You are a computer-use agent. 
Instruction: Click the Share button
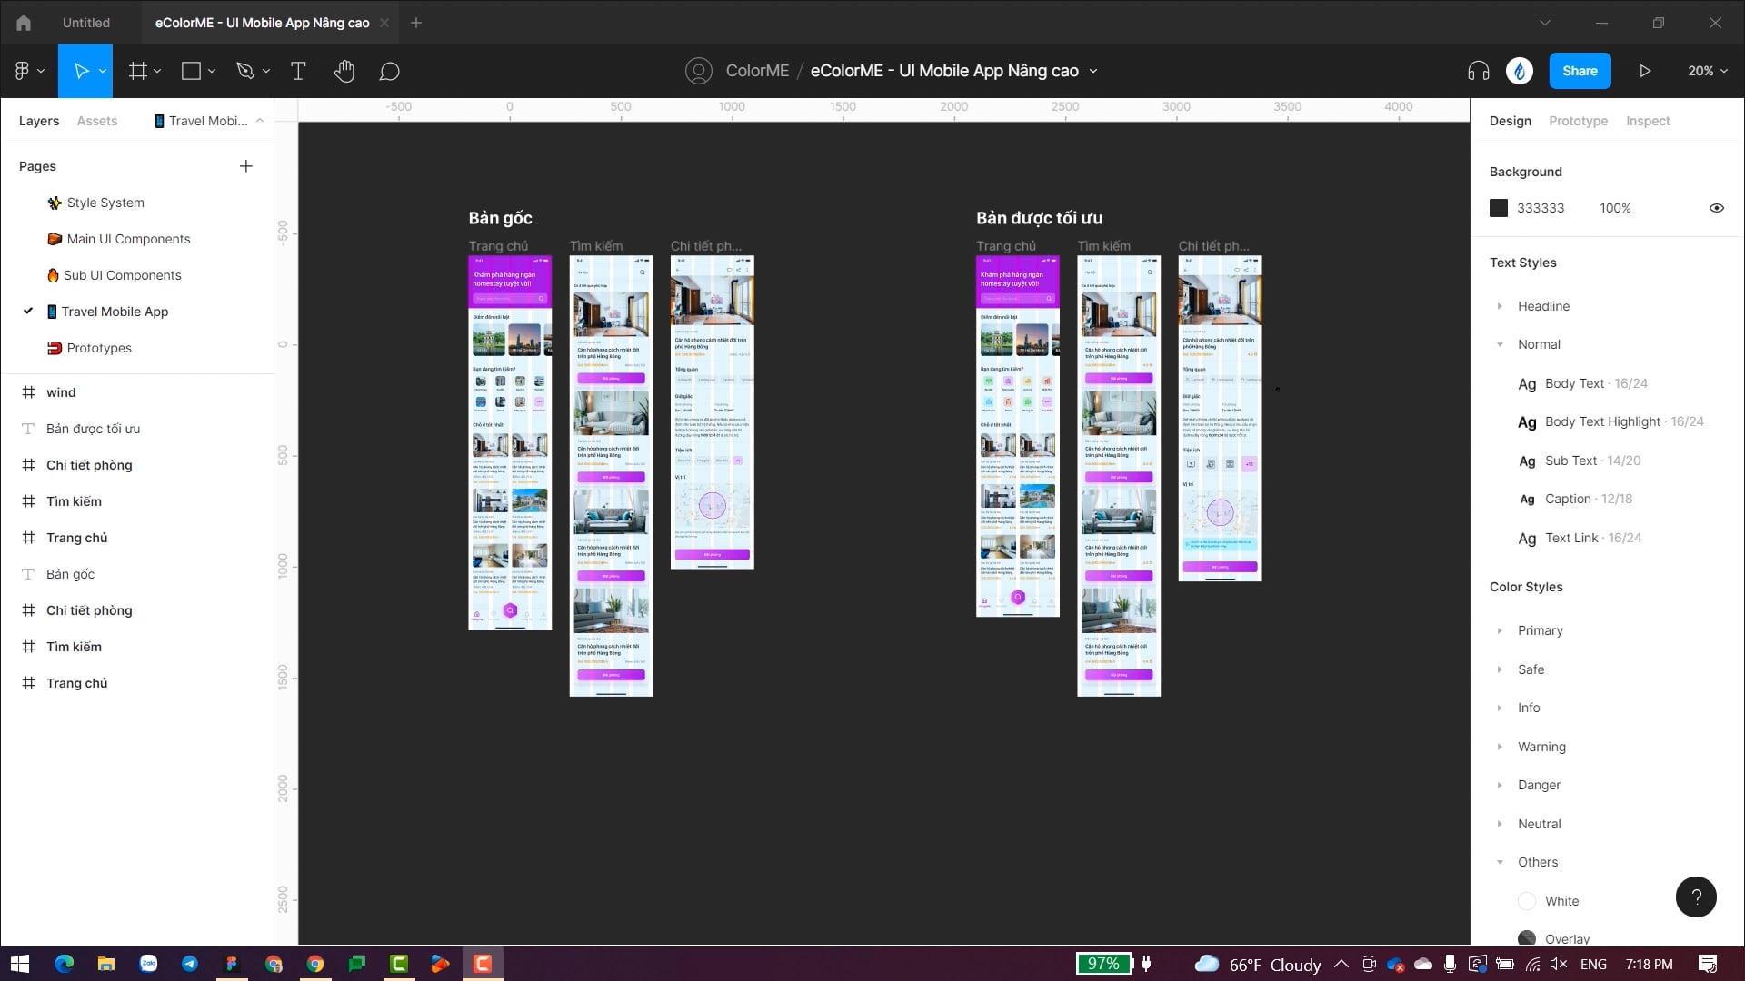click(1580, 71)
